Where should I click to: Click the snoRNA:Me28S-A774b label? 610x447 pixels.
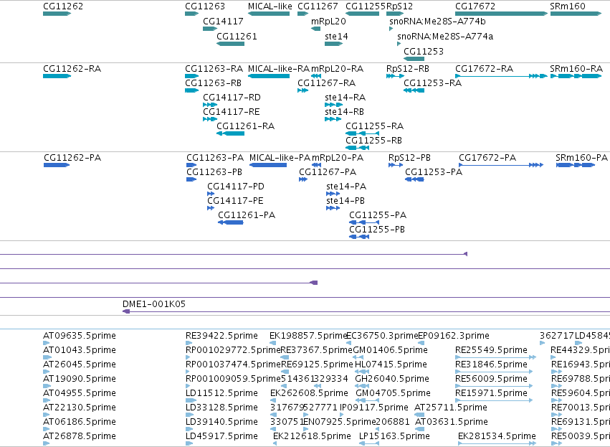coord(437,22)
